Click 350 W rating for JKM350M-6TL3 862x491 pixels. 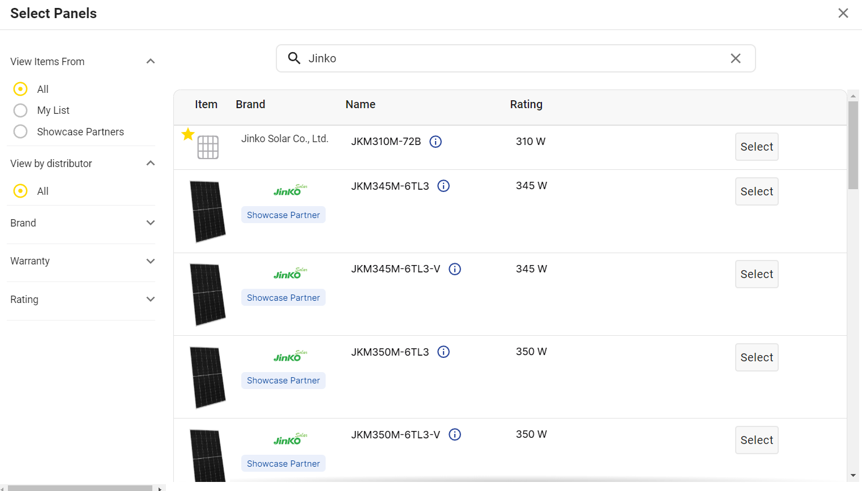(x=531, y=352)
